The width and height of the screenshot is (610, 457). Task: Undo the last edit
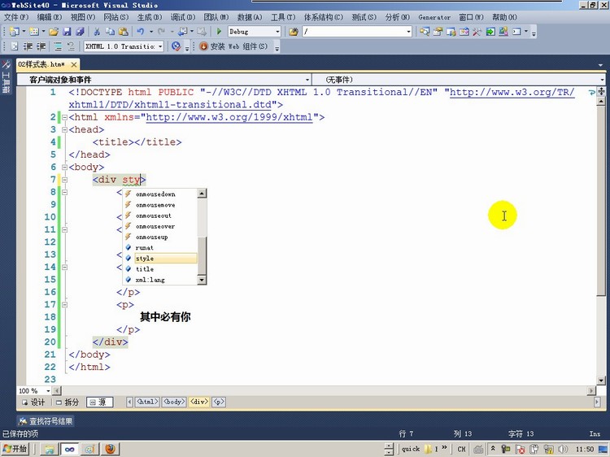141,32
